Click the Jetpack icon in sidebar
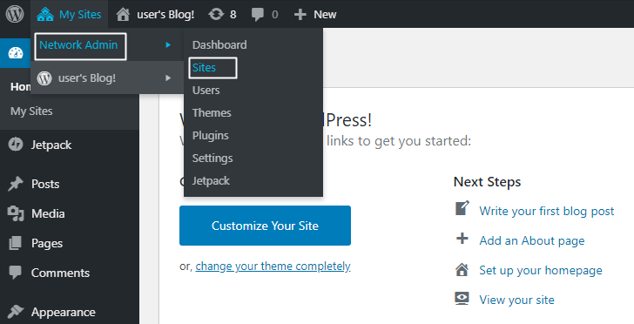 click(x=16, y=145)
